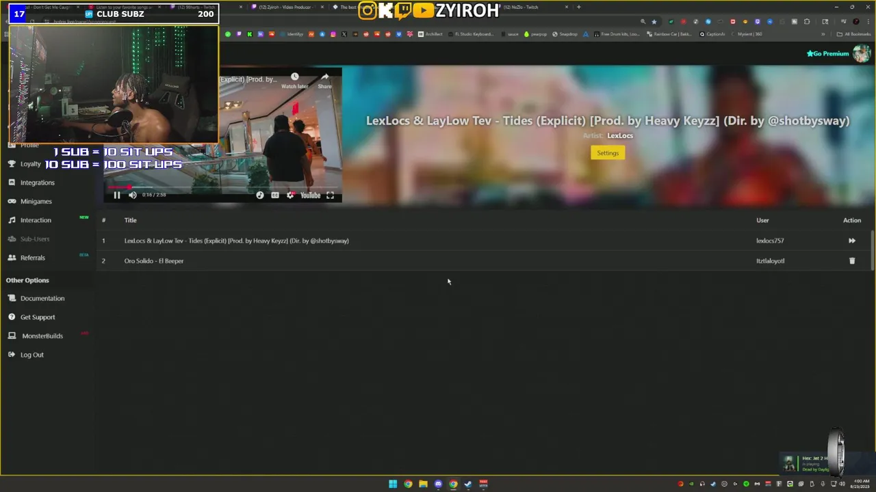
Task: Click the yellow Settings button
Action: point(608,153)
